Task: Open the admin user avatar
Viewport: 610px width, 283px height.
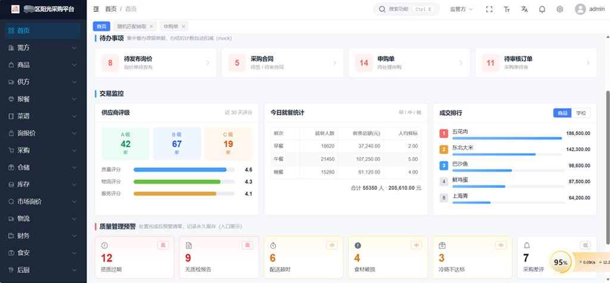Action: pyautogui.click(x=580, y=10)
